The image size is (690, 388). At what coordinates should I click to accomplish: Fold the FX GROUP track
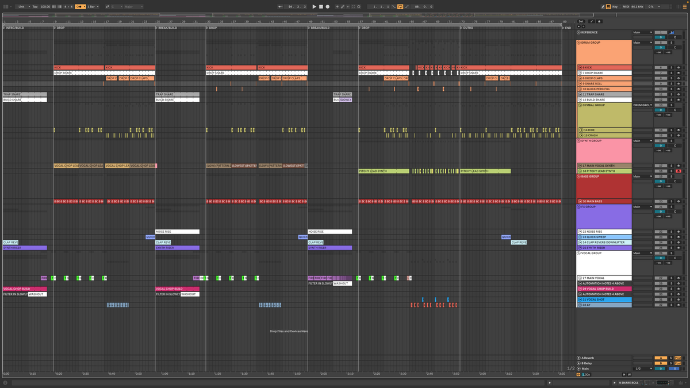(580, 207)
